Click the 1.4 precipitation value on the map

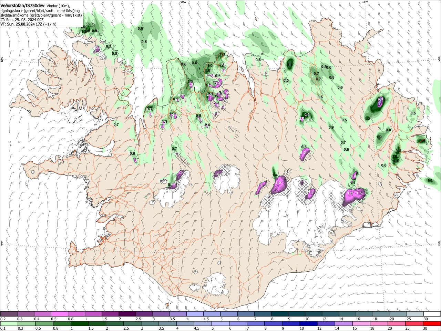[275, 175]
